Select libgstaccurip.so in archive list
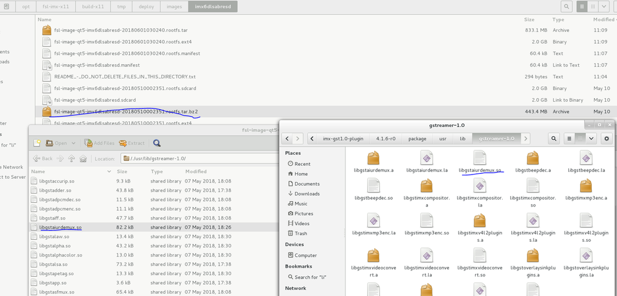Viewport: 617px width, 296px height. coord(57,181)
